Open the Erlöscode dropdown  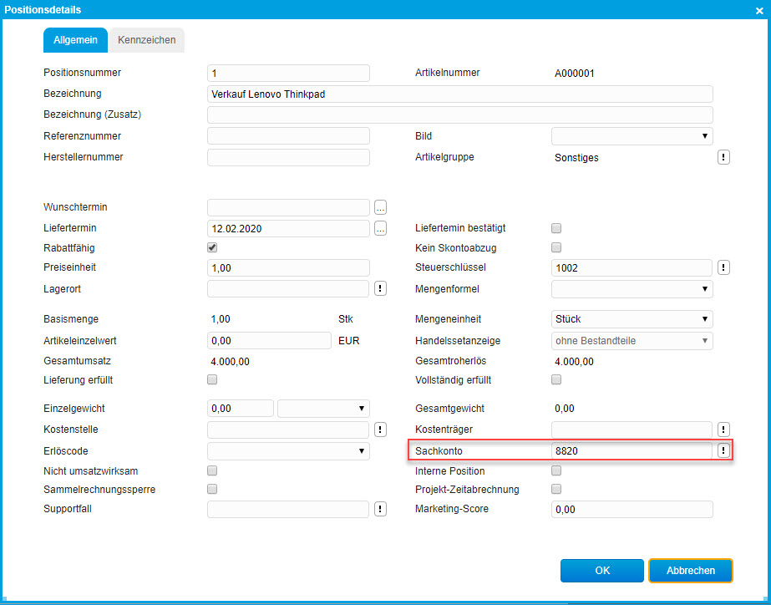[287, 450]
